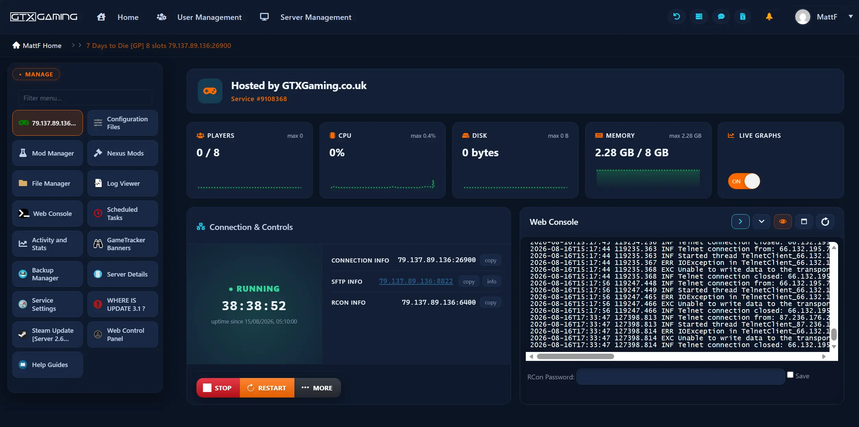Screen dimensions: 859x427
Task: Open the server stack icon in top bar
Action: [x=699, y=16]
